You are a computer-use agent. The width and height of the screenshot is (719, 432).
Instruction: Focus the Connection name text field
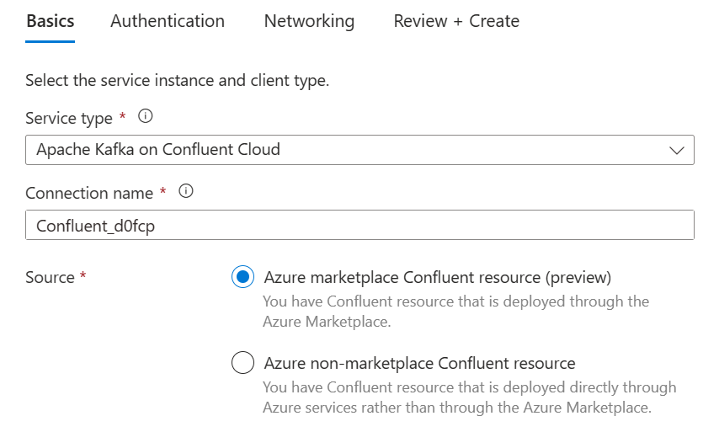359,225
